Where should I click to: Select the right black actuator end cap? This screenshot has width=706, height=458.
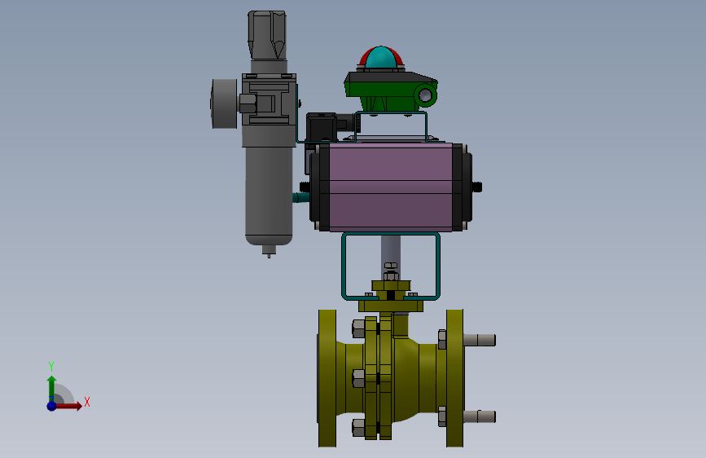click(463, 187)
